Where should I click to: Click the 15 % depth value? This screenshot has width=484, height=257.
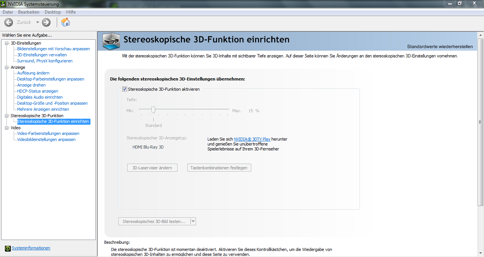click(254, 111)
